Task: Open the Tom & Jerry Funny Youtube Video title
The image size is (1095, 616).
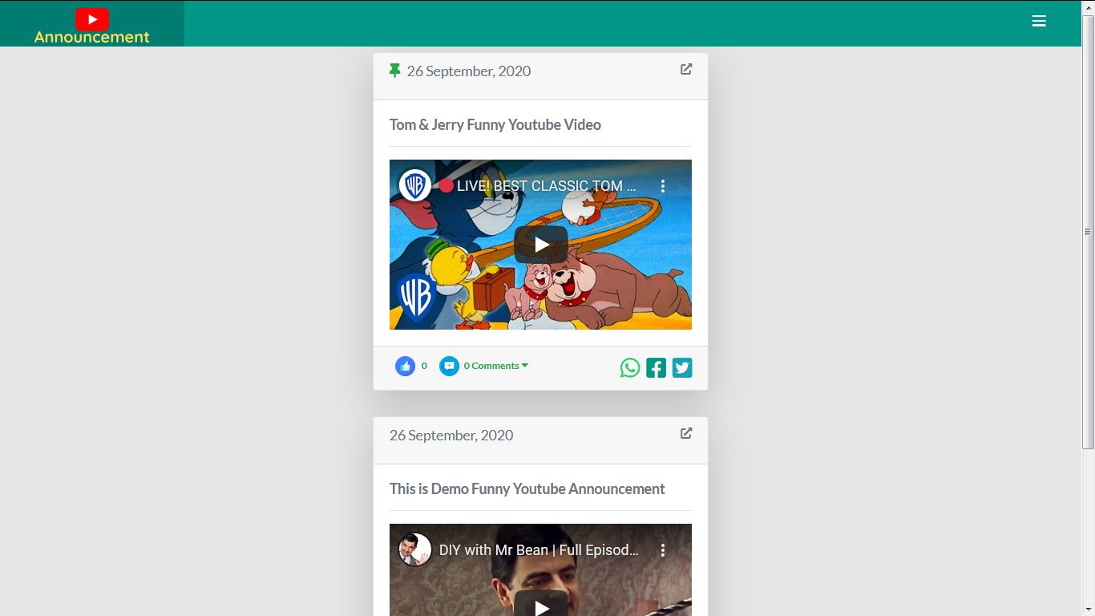Action: (x=495, y=124)
